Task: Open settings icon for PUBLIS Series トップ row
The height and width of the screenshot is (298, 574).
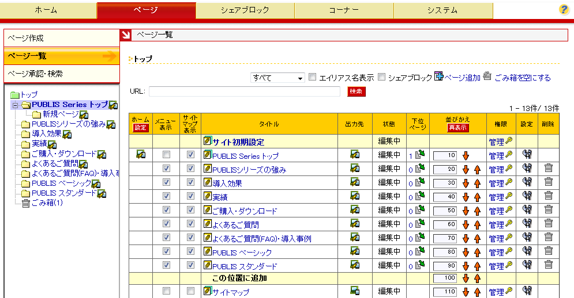Action: coord(526,155)
